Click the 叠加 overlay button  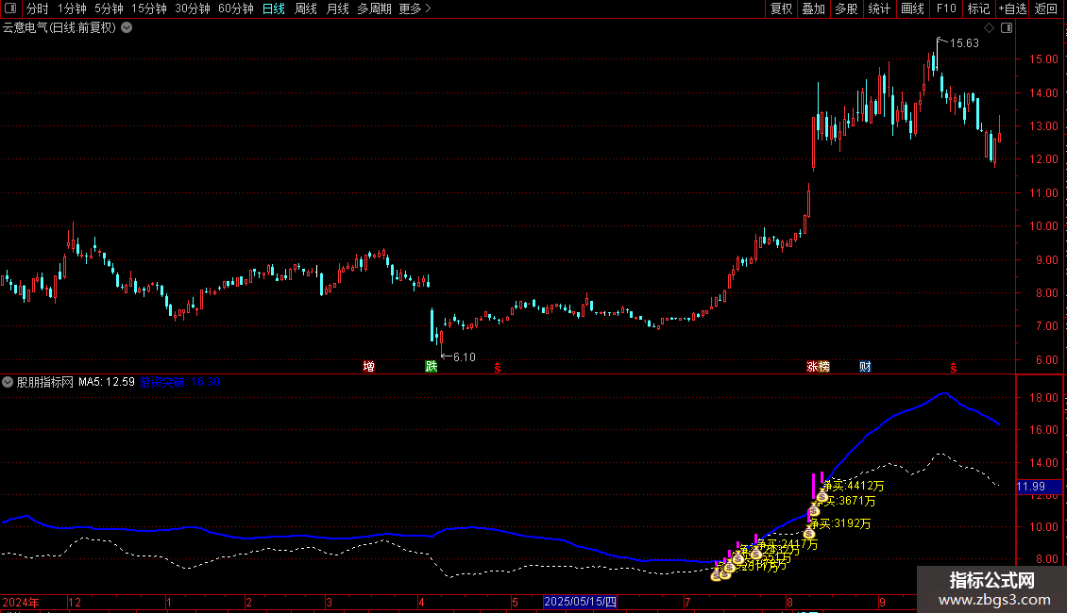pyautogui.click(x=814, y=8)
